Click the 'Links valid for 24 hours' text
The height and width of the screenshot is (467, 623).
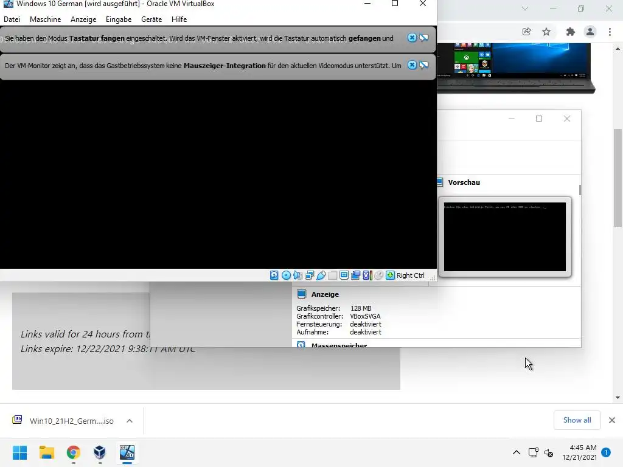coord(85,334)
